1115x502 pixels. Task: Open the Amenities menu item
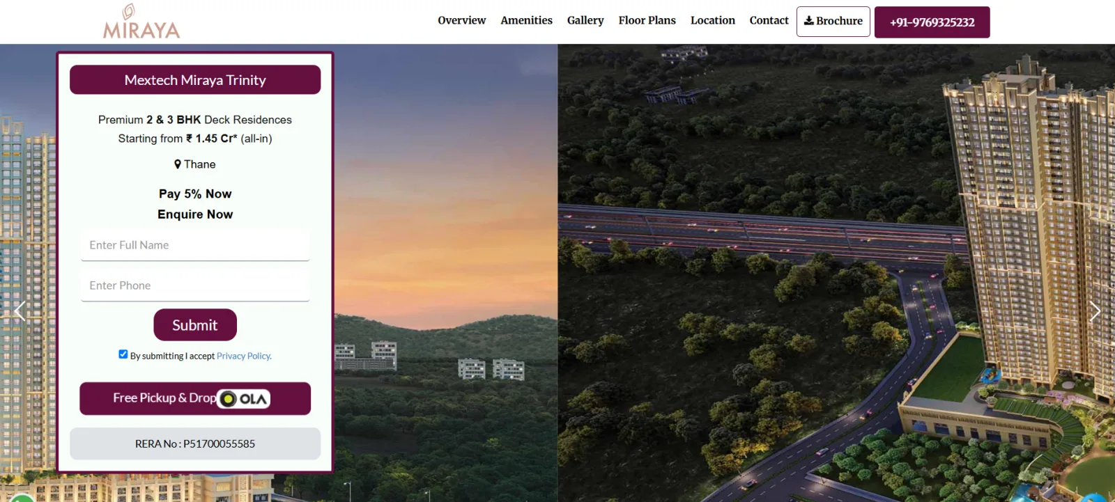click(x=526, y=21)
